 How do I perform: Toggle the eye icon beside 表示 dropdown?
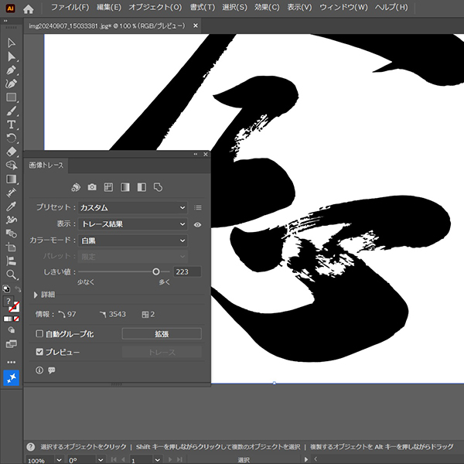click(x=198, y=224)
